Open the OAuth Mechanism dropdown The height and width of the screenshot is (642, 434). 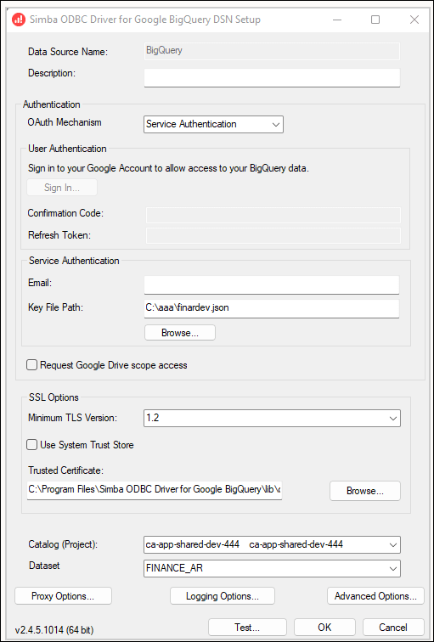213,124
